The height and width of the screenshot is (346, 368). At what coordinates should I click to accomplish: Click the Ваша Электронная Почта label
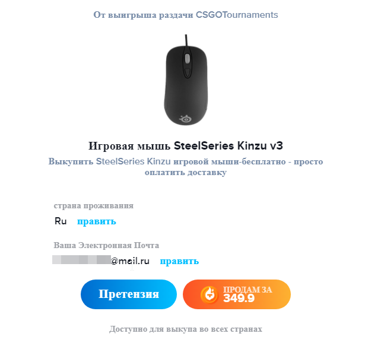pyautogui.click(x=106, y=245)
